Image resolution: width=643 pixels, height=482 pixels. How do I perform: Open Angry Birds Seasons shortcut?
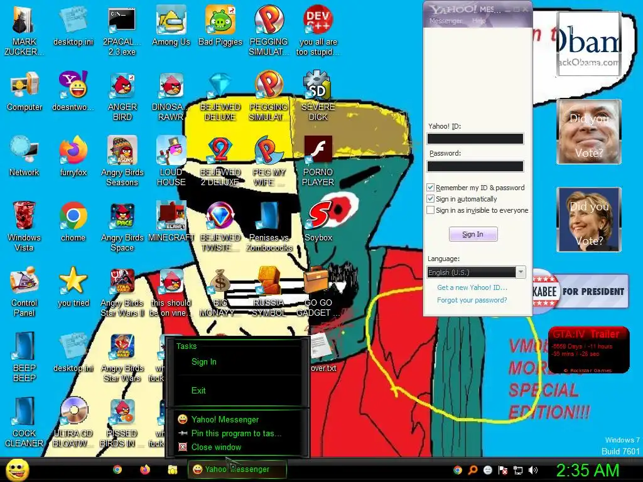pos(122,161)
